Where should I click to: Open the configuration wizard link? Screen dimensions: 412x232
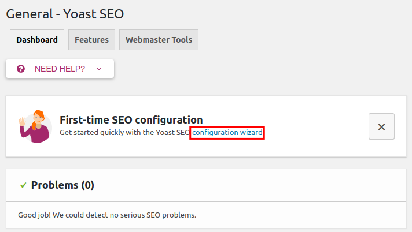click(x=227, y=133)
